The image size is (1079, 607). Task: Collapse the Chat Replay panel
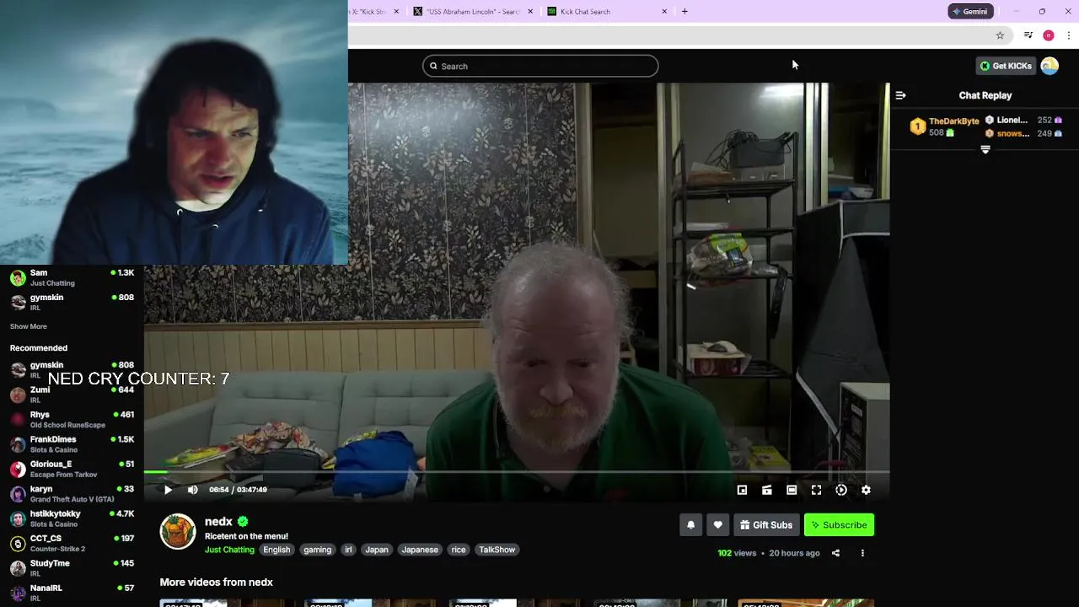tap(900, 95)
